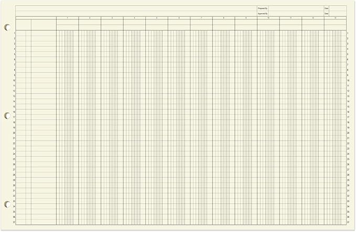Viewport: 356px width, 232px height.
Task: Click column 10 header number
Action: coord(268,18)
